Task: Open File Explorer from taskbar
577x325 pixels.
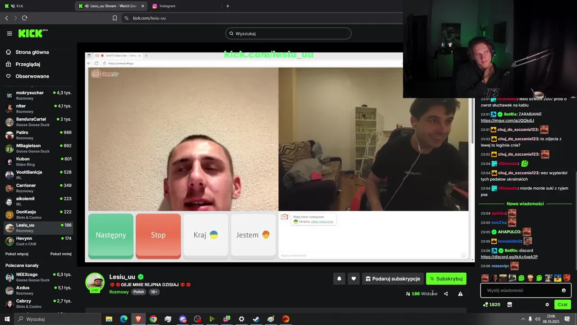Action: click(109, 319)
